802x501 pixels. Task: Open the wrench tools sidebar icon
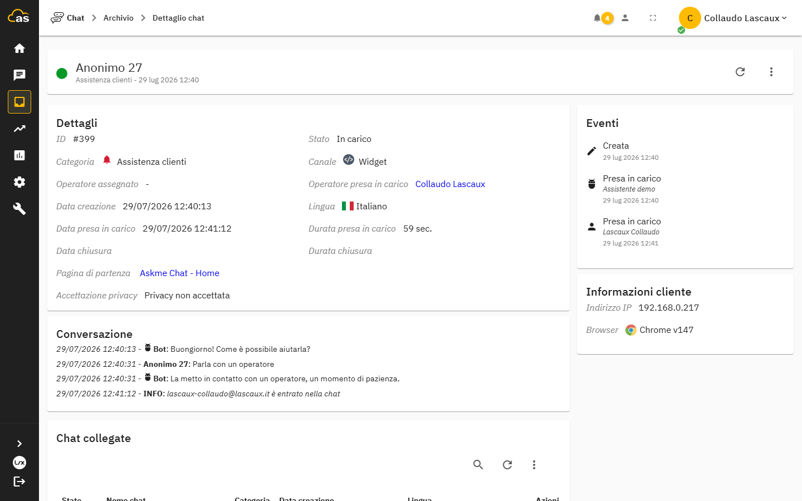pyautogui.click(x=19, y=209)
